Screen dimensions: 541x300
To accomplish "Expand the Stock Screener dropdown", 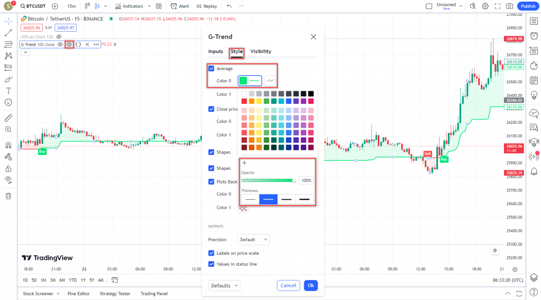I will 58,294.
